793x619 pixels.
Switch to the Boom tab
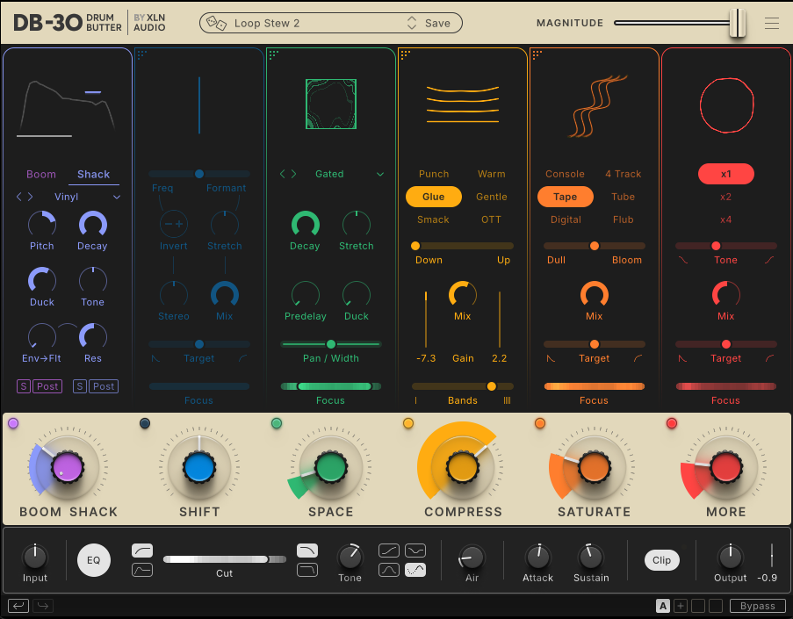41,175
